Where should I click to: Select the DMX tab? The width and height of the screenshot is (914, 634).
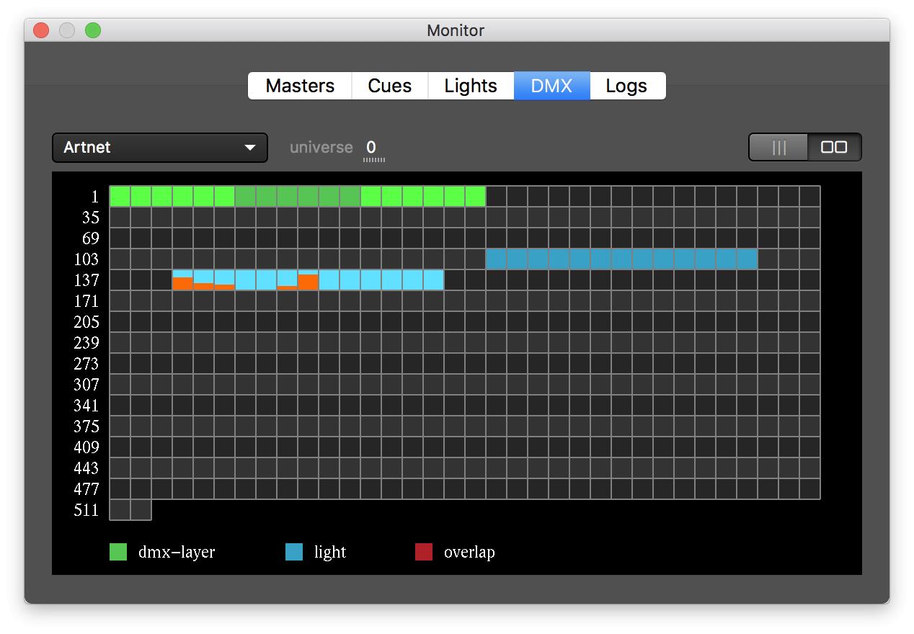(x=551, y=86)
